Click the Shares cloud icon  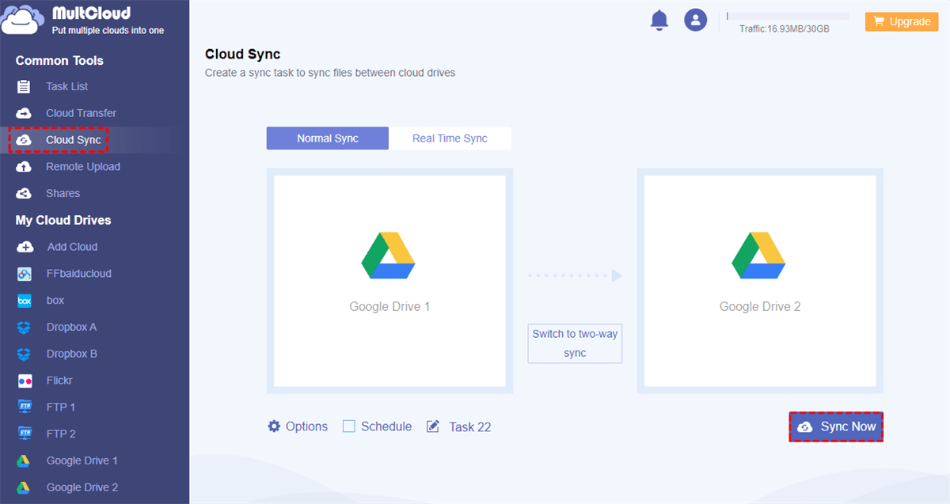(x=25, y=193)
